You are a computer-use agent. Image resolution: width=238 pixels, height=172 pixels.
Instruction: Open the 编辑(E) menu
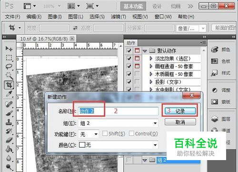(x=34, y=17)
